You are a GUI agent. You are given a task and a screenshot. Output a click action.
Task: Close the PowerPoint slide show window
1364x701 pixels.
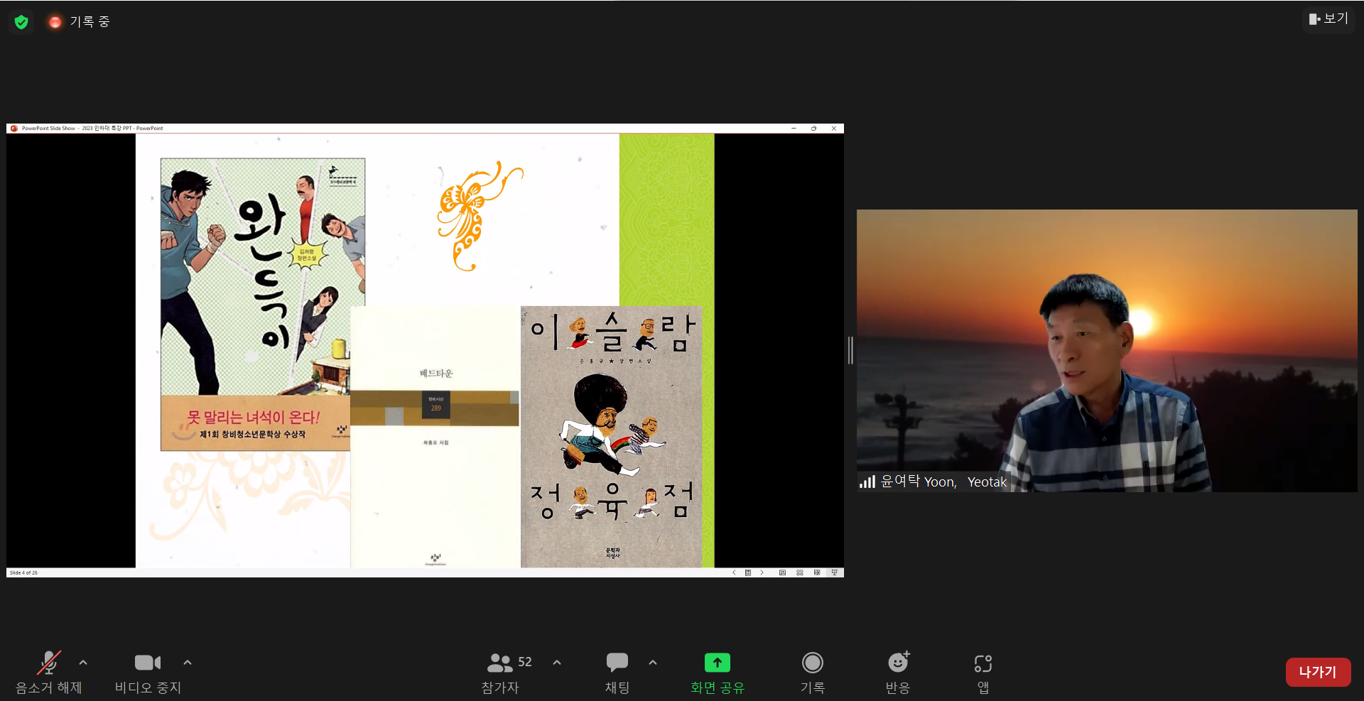click(834, 129)
